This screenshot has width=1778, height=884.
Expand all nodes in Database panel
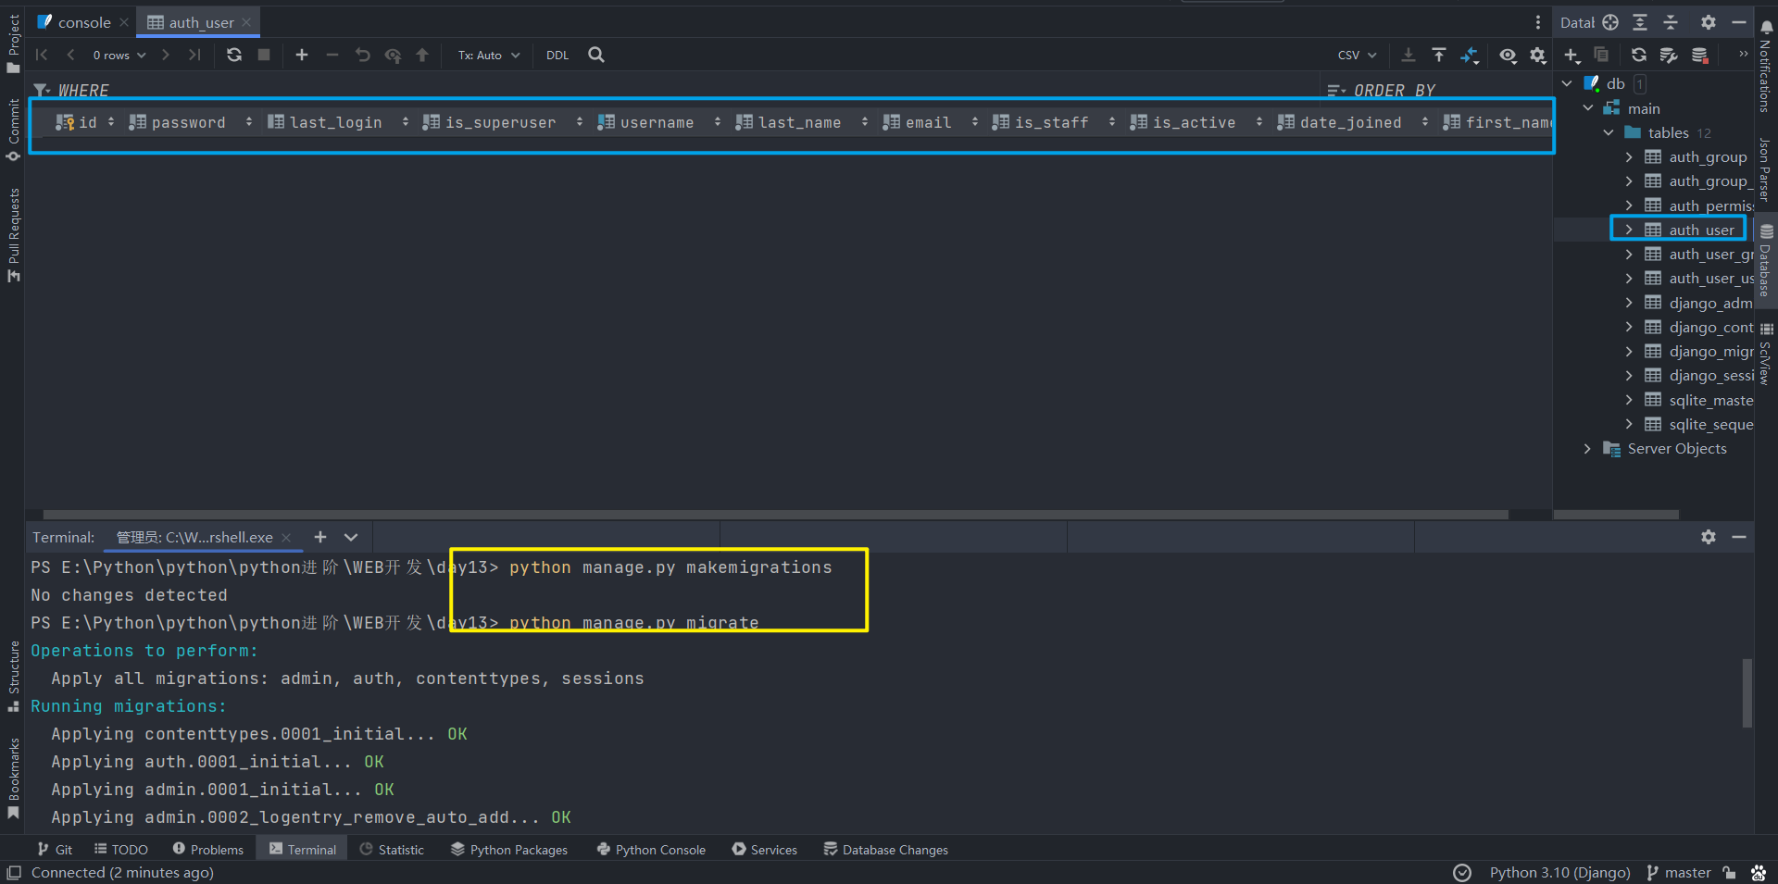[x=1640, y=22]
